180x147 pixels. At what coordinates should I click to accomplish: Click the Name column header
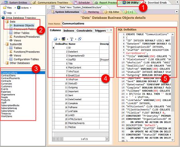84,44
